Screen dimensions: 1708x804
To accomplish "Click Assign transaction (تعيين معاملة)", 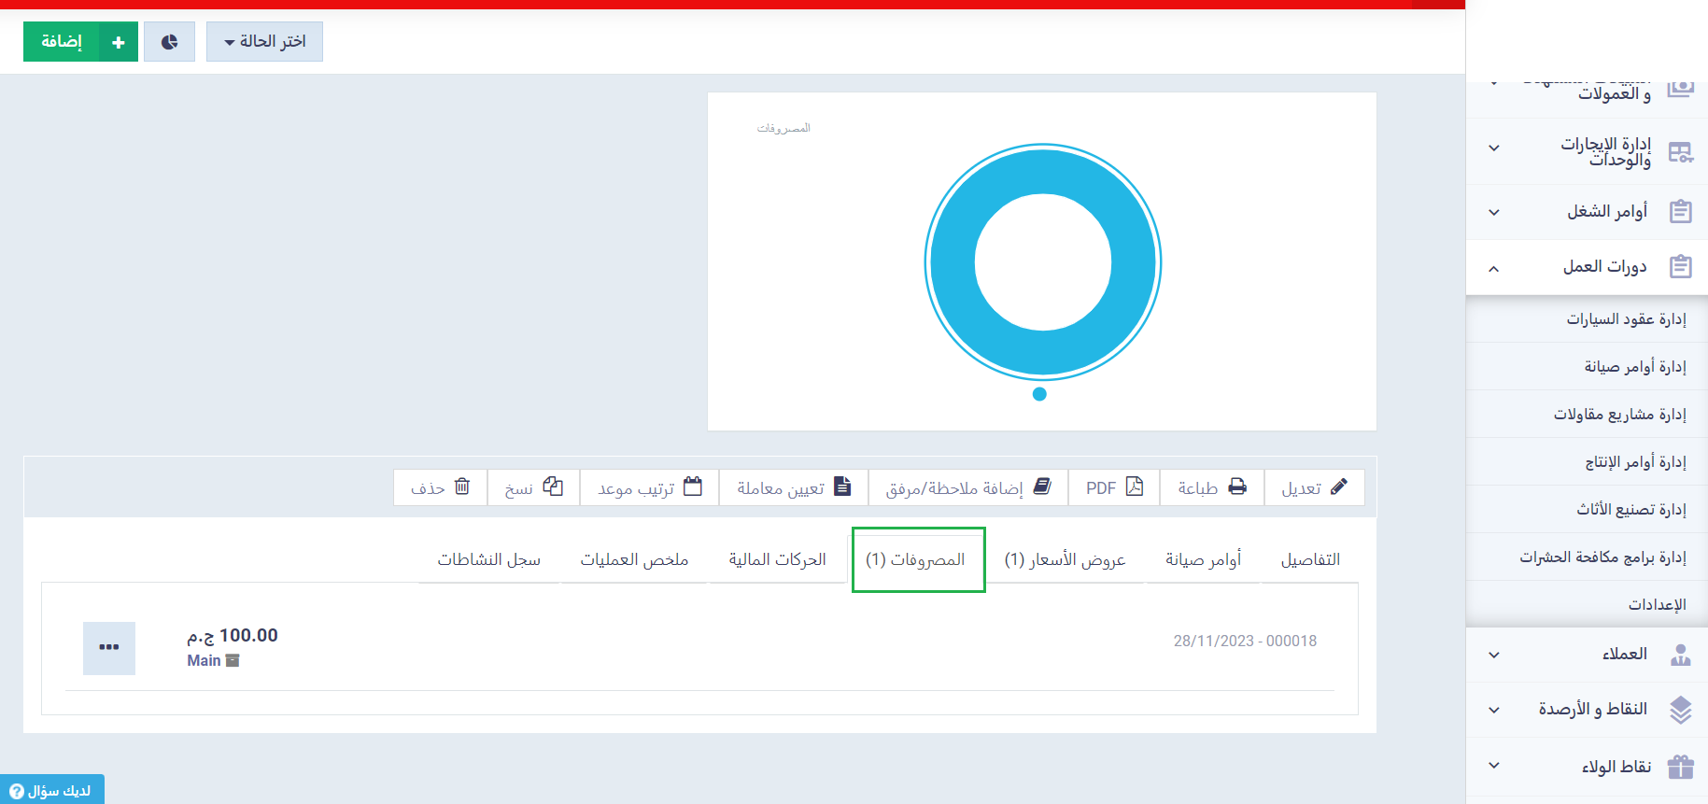I will tap(793, 487).
